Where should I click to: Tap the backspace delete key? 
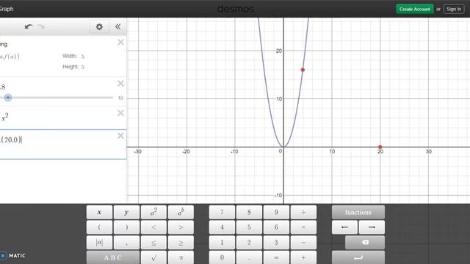point(365,243)
